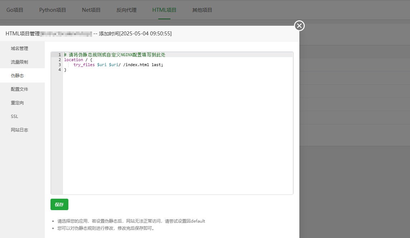
Task: Open the 其他项目 tab
Action: point(202,10)
